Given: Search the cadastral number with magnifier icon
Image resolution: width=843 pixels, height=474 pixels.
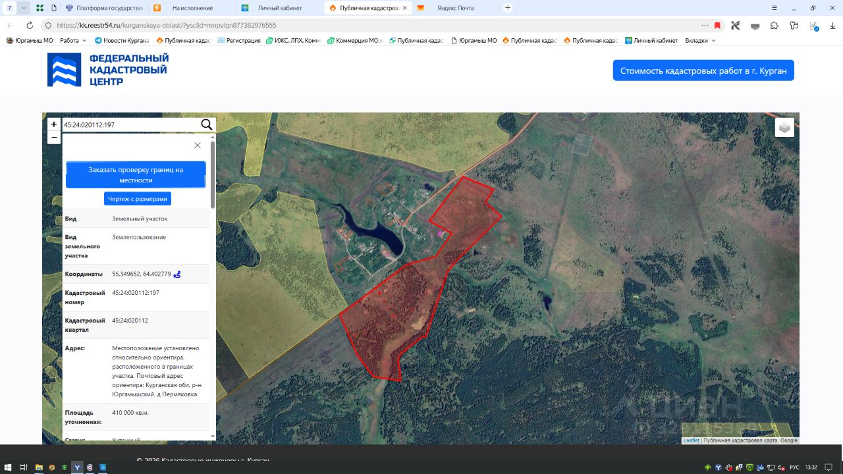Looking at the screenshot, I should (207, 124).
